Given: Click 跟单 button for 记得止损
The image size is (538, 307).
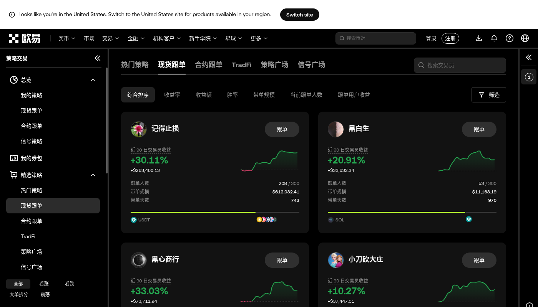Looking at the screenshot, I should click(282, 129).
